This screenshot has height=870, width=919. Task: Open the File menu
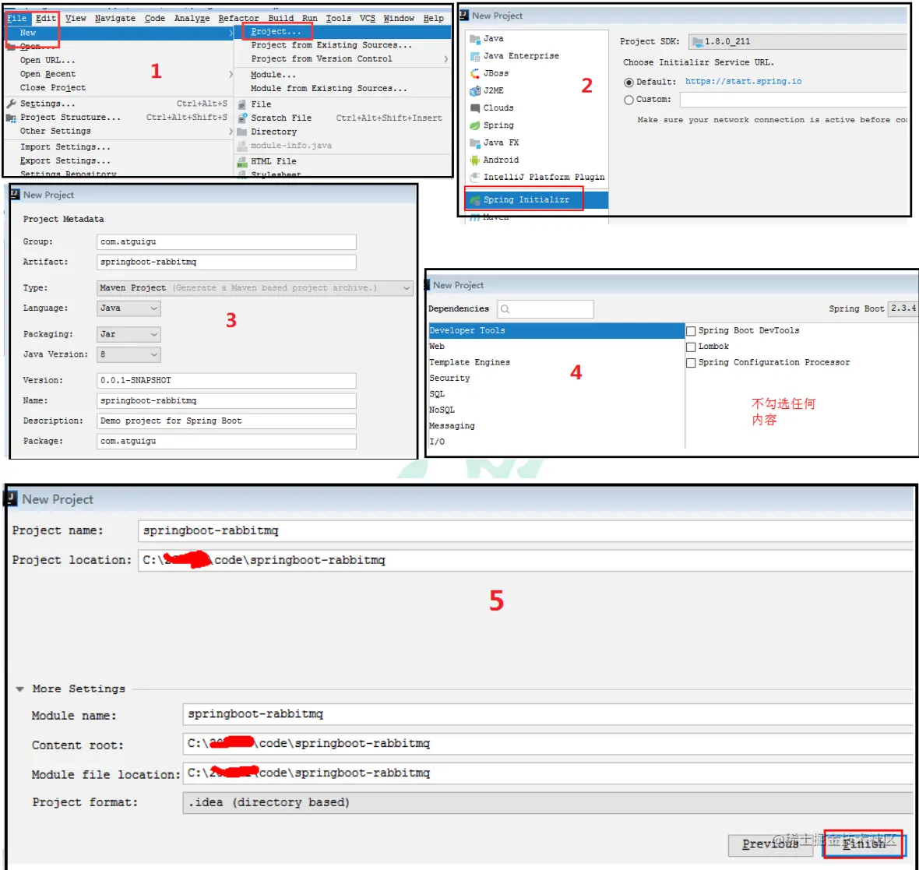point(16,18)
